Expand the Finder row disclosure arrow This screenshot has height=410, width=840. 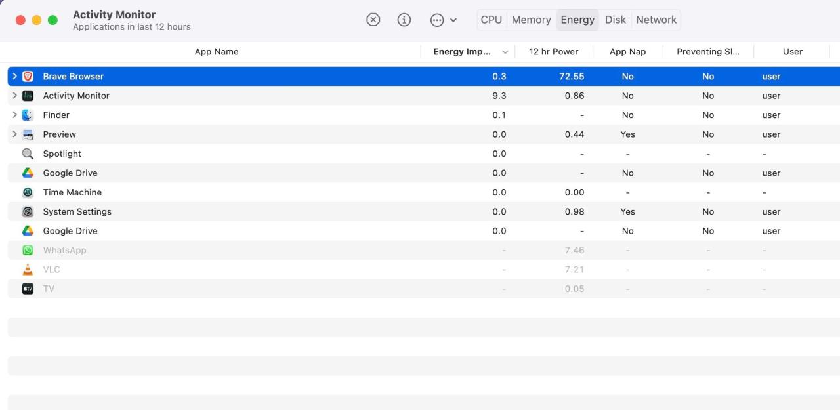click(15, 115)
